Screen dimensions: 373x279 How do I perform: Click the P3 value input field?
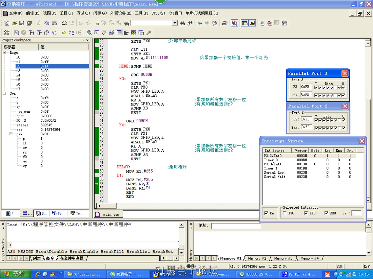point(306,87)
